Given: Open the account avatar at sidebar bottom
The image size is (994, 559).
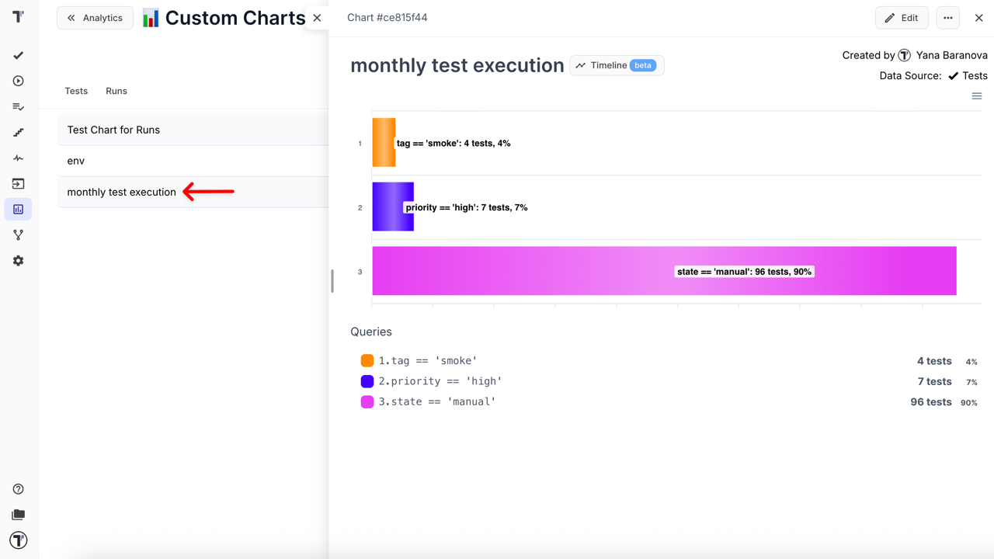Looking at the screenshot, I should pyautogui.click(x=18, y=540).
